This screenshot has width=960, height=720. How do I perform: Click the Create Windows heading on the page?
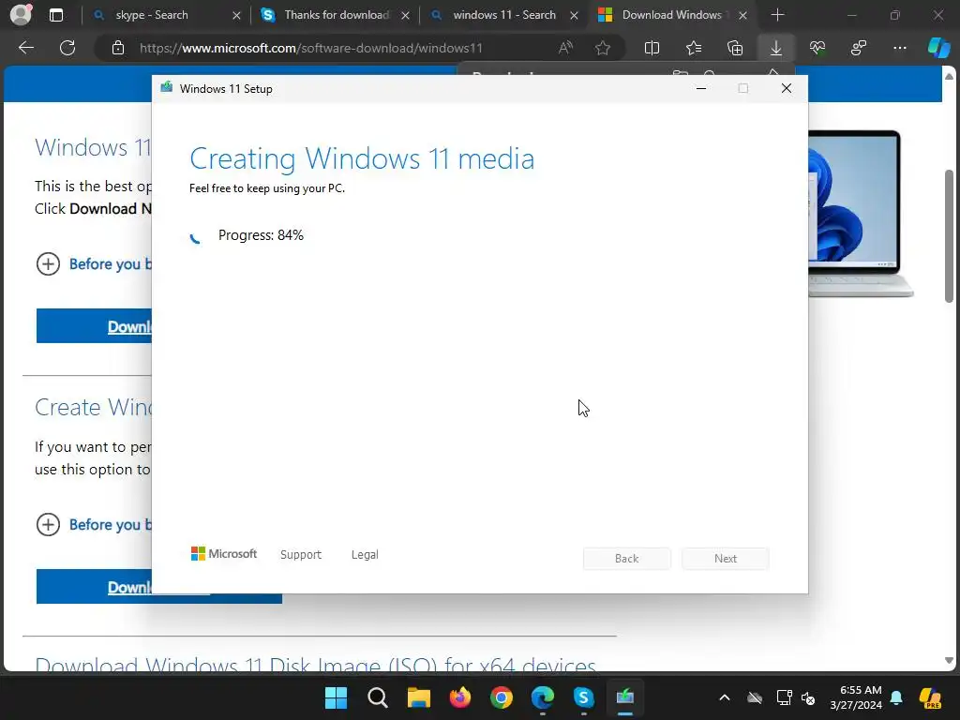point(93,407)
